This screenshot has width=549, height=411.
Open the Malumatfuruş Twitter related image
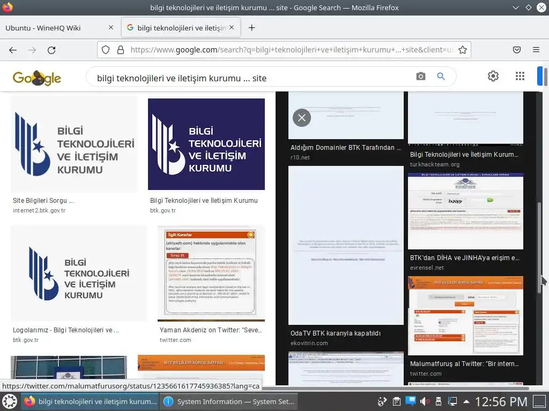click(x=466, y=316)
